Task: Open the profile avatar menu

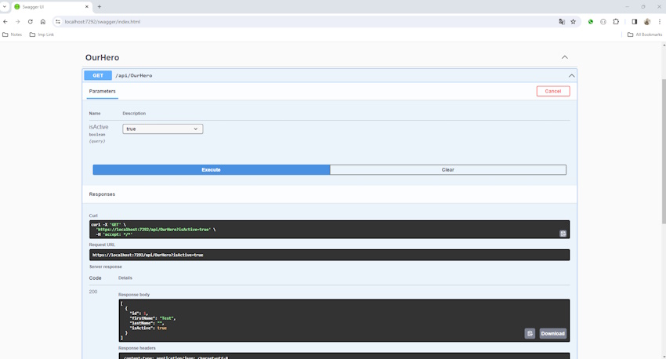Action: [647, 22]
